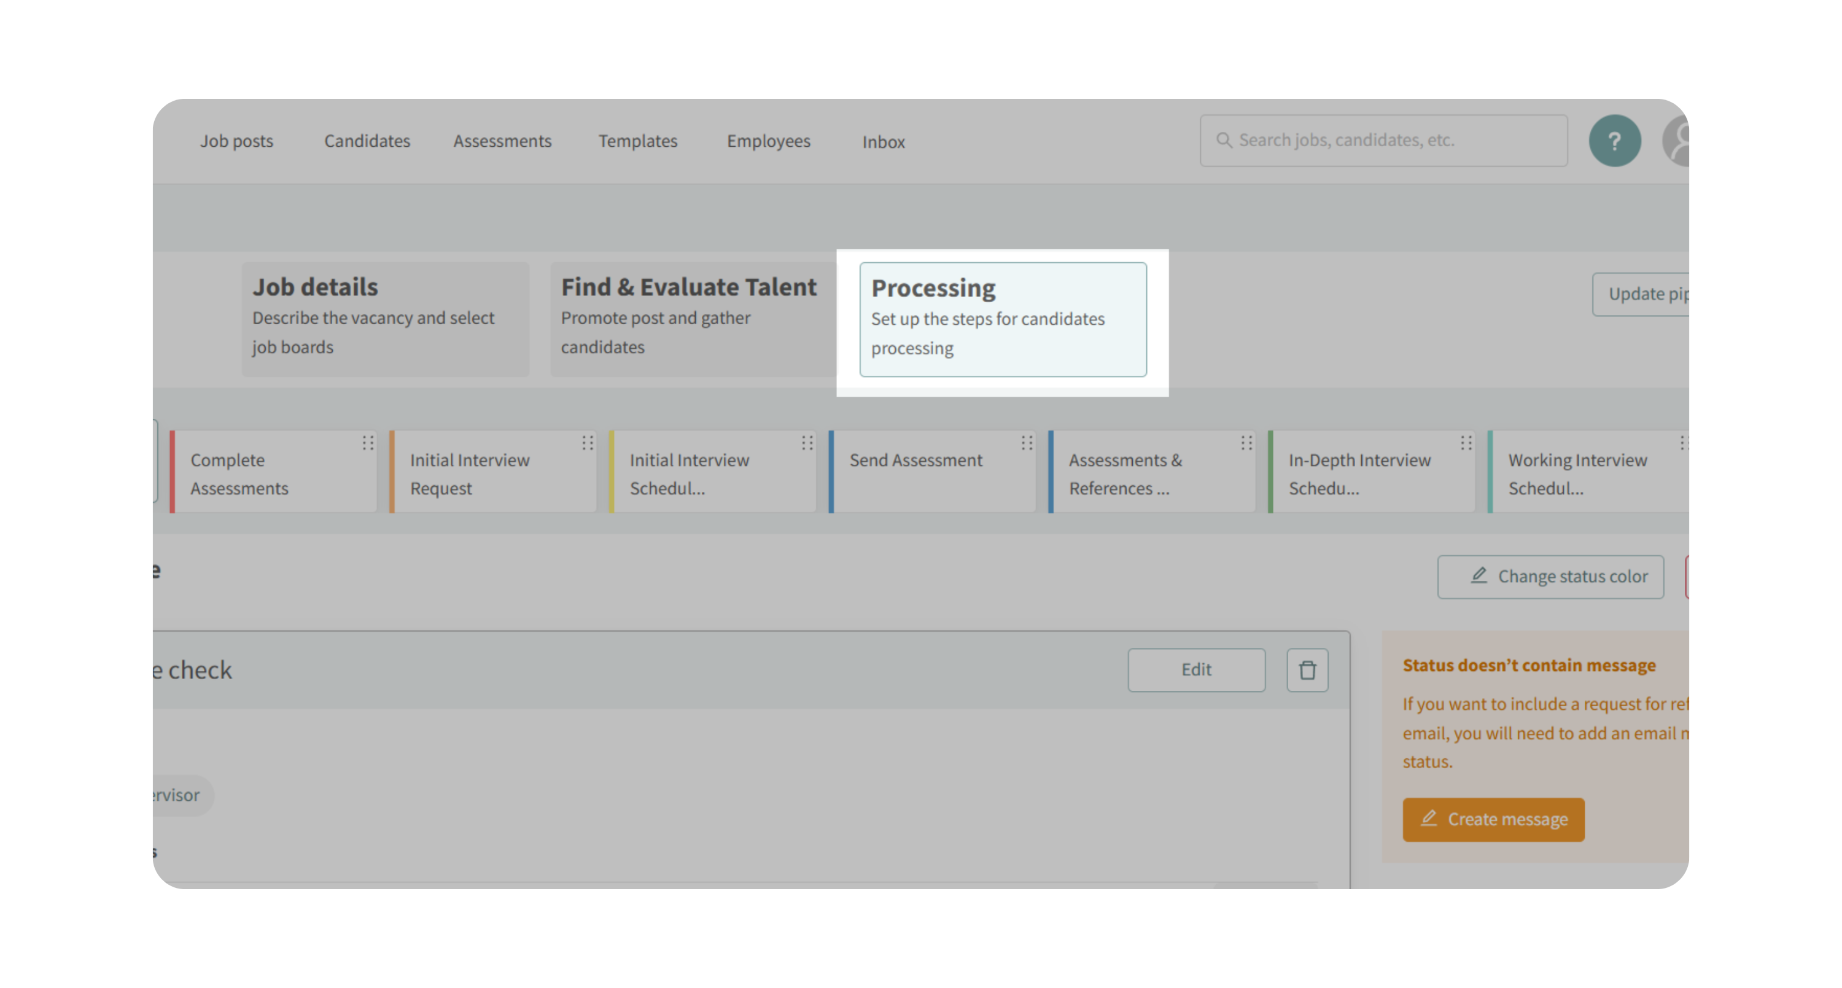Viewport: 1842px width, 988px height.
Task: Click the orange Create message button
Action: click(1493, 819)
